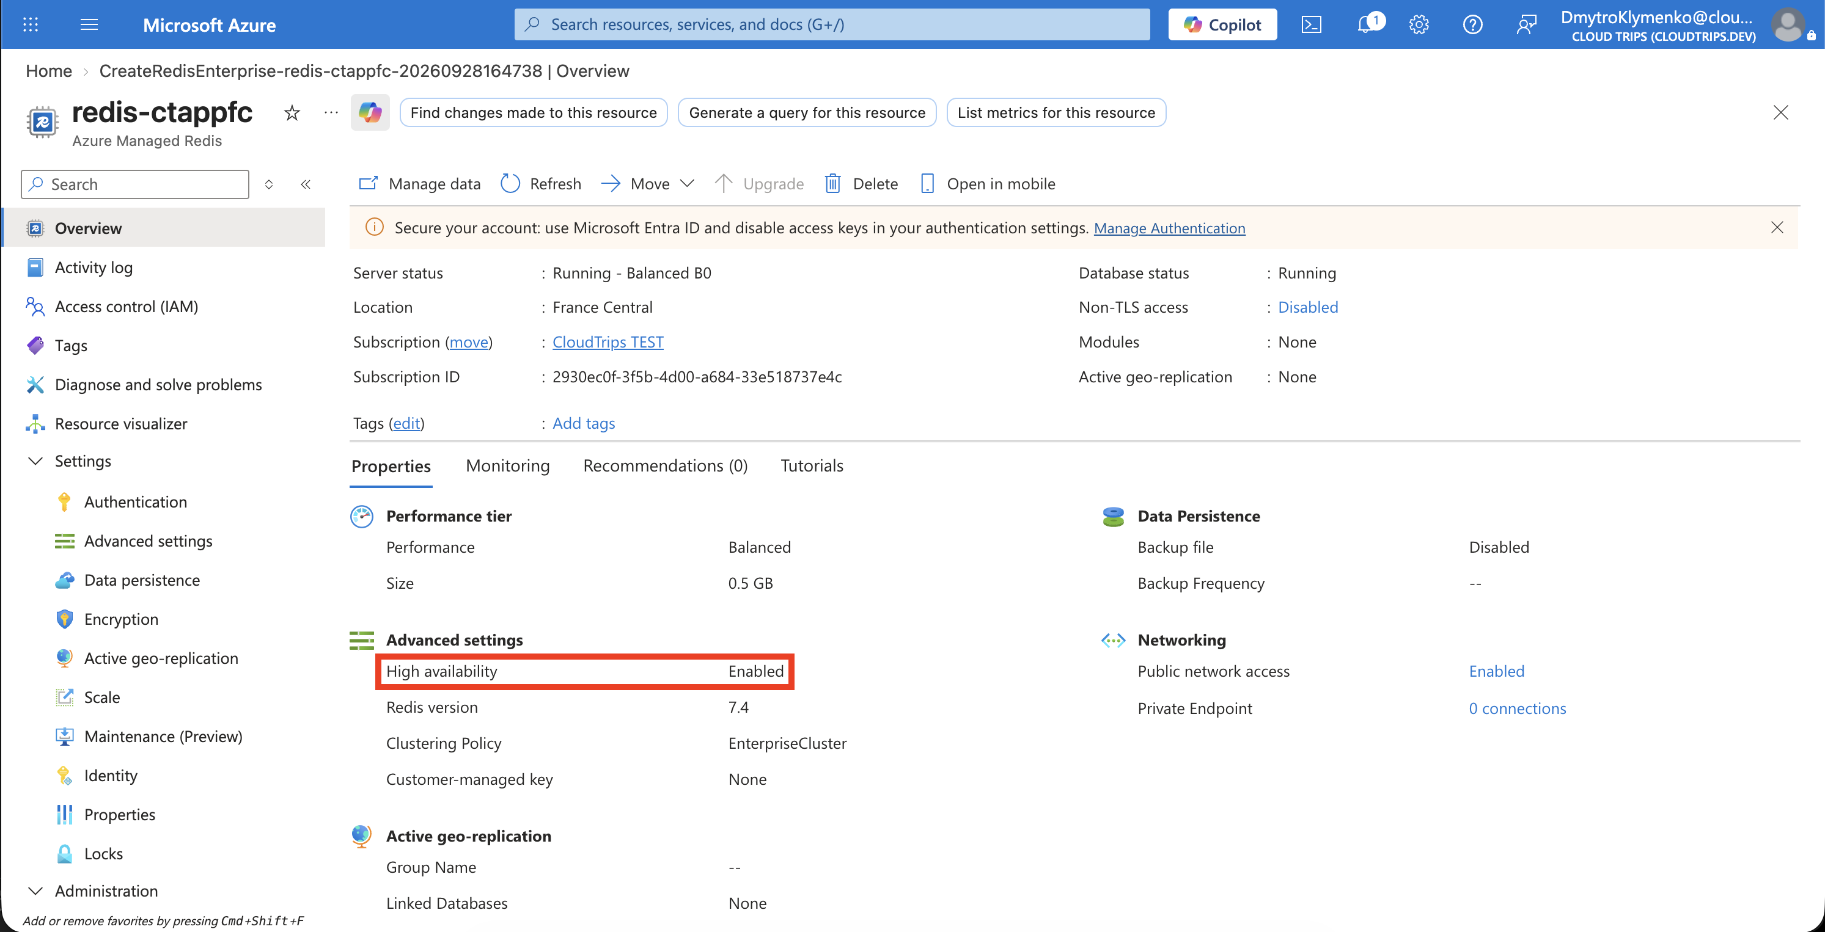The width and height of the screenshot is (1825, 932).
Task: Click the Upgrade toolbar button
Action: pyautogui.click(x=758, y=184)
